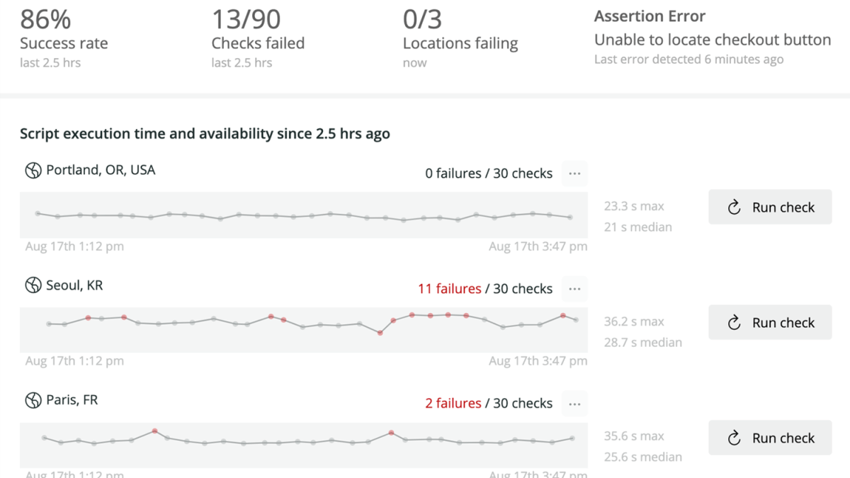Click the globe icon beside Seoul, KR
Image resolution: width=850 pixels, height=478 pixels.
pos(33,285)
